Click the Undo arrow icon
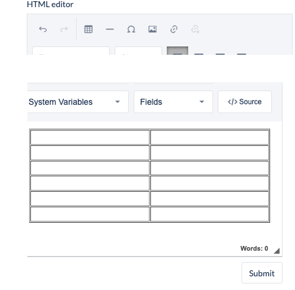The height and width of the screenshot is (290, 295). point(43,29)
